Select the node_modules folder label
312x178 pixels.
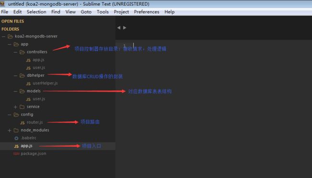pos(35,131)
